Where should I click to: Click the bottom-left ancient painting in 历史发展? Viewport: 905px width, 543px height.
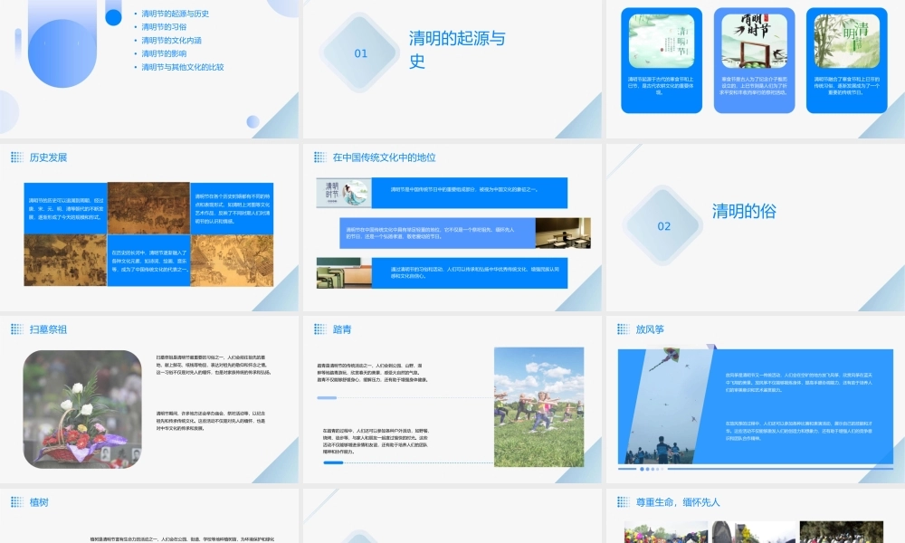tap(65, 261)
